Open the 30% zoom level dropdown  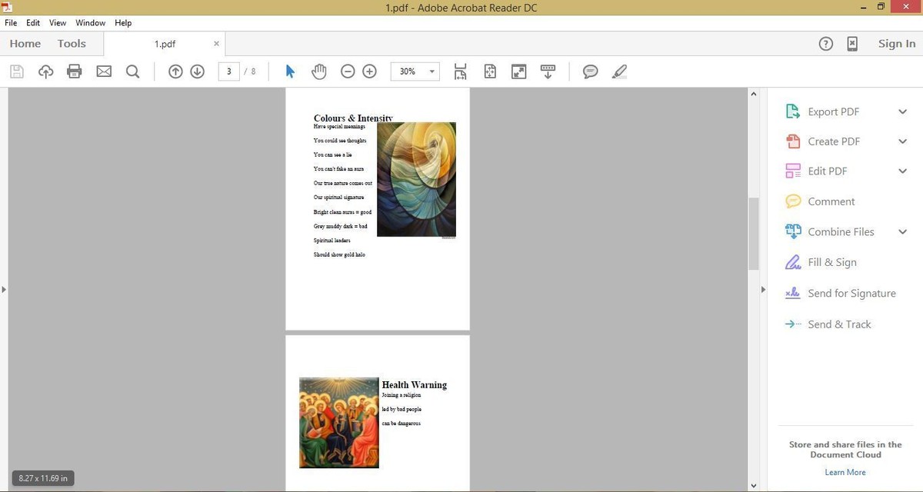pos(432,71)
